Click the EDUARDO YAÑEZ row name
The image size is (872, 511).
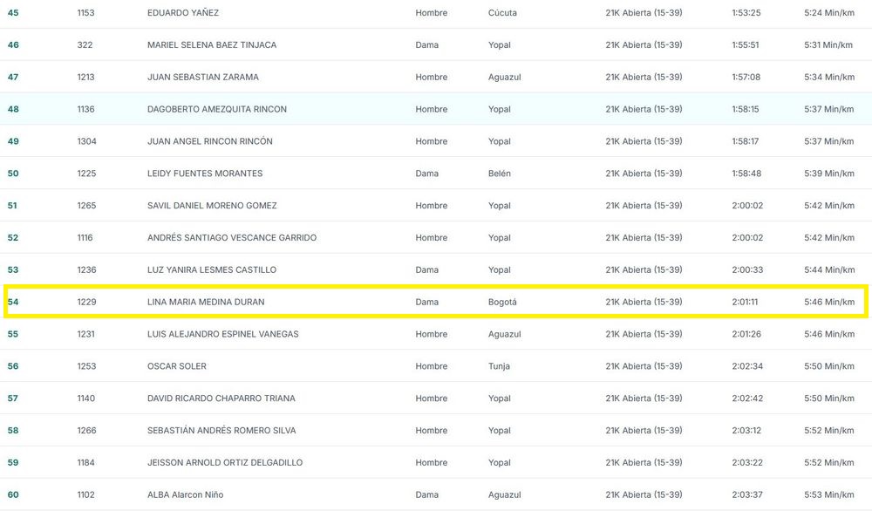(x=183, y=13)
